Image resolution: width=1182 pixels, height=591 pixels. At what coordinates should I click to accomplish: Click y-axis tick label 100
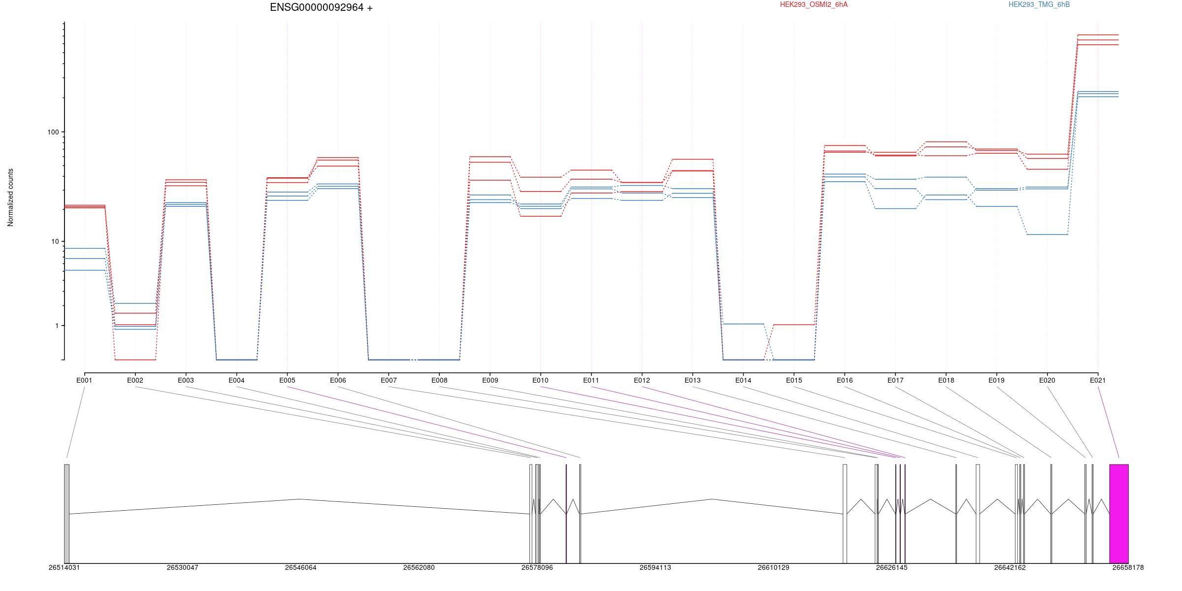[53, 132]
